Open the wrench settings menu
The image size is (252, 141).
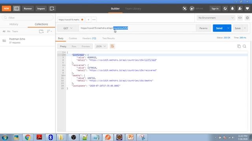pos(240,9)
